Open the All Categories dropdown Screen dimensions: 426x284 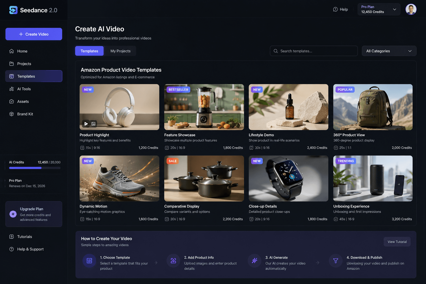[389, 51]
